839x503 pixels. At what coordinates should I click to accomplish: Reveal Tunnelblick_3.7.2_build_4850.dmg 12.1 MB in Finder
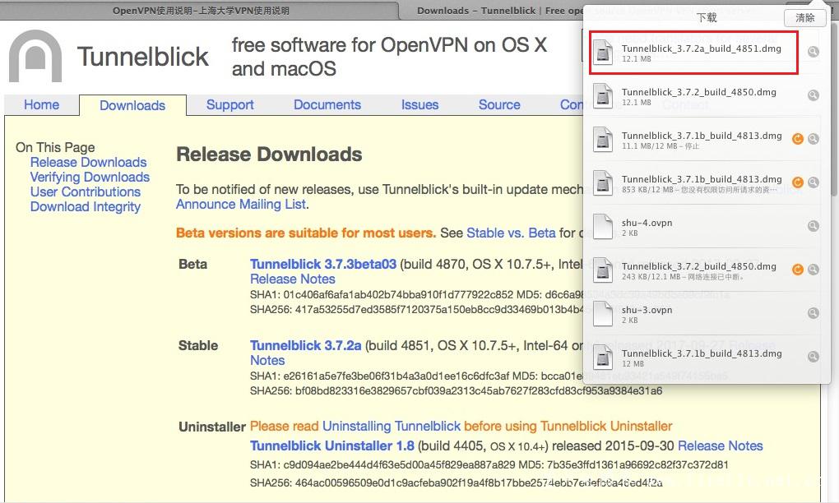point(813,95)
